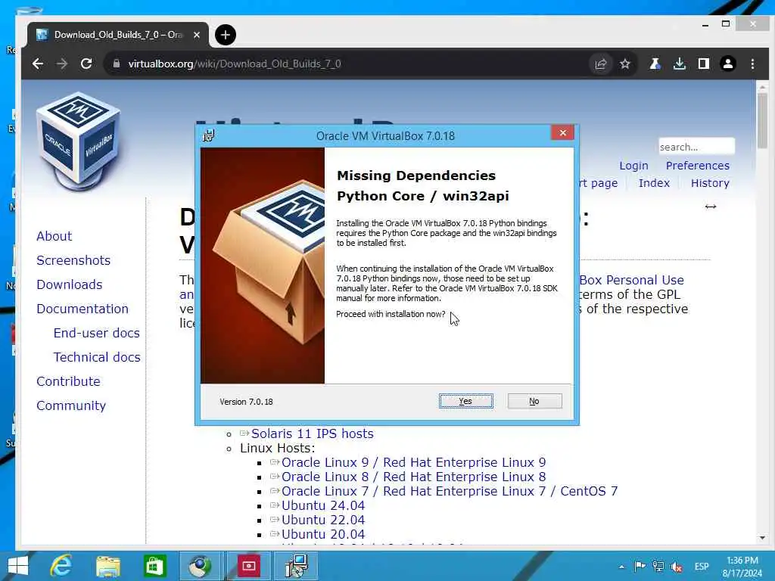Toggle browser side panel
The width and height of the screenshot is (775, 581).
(x=704, y=64)
